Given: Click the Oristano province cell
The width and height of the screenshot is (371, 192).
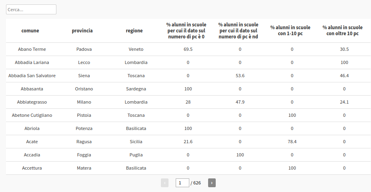Looking at the screenshot, I should 84,89.
